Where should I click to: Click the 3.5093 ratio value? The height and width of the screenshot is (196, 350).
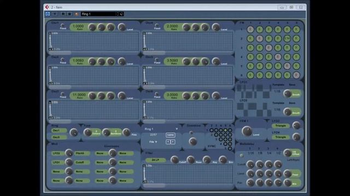point(173,60)
